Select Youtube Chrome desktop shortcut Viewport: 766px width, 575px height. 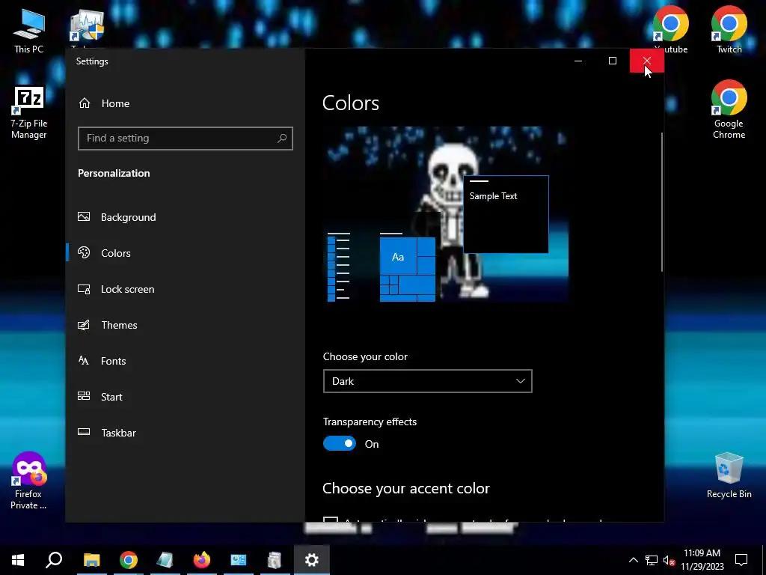pyautogui.click(x=670, y=30)
